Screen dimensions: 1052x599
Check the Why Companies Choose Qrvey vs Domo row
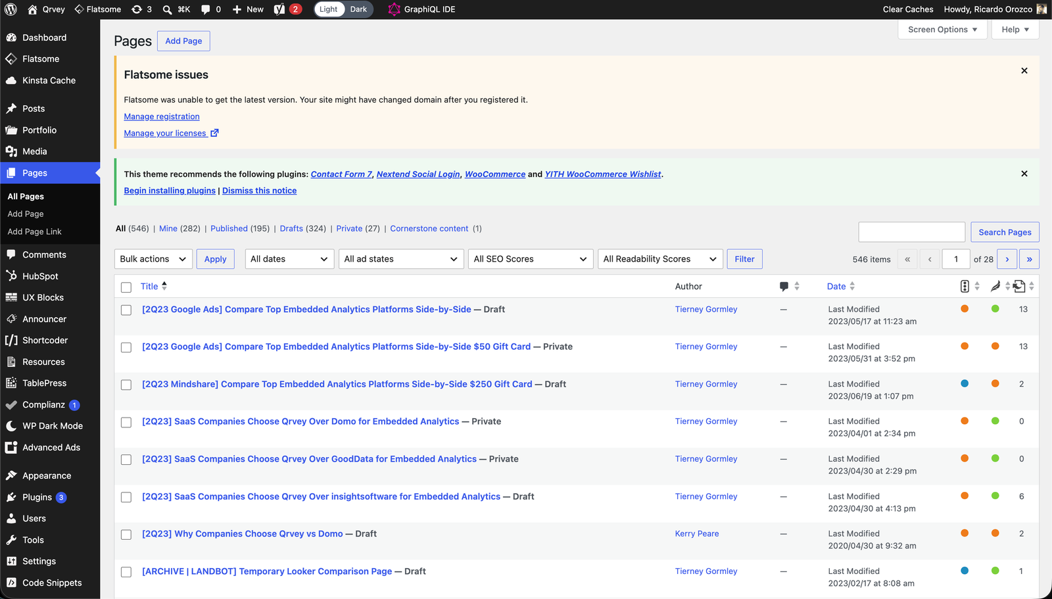(126, 535)
